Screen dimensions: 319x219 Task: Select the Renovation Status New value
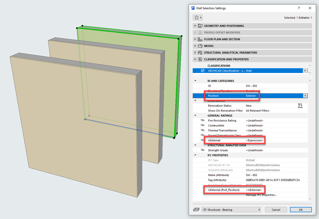[249, 106]
